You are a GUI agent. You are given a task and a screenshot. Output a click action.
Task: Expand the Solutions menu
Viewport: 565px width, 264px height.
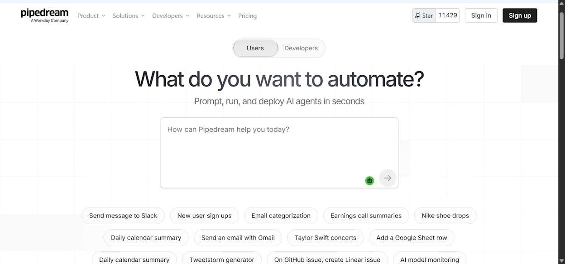pyautogui.click(x=129, y=16)
